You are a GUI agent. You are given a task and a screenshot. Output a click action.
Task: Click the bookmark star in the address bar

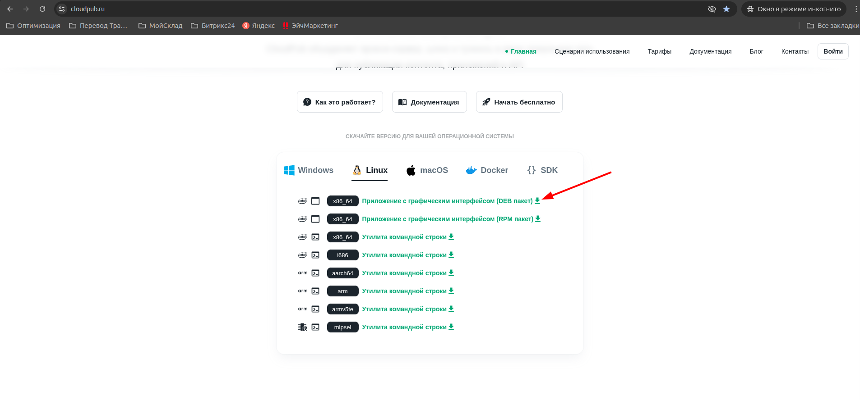(x=726, y=9)
